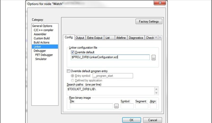The height and width of the screenshot is (123, 212).
Task: Click the Entry symbol text field
Action: (x=113, y=76)
